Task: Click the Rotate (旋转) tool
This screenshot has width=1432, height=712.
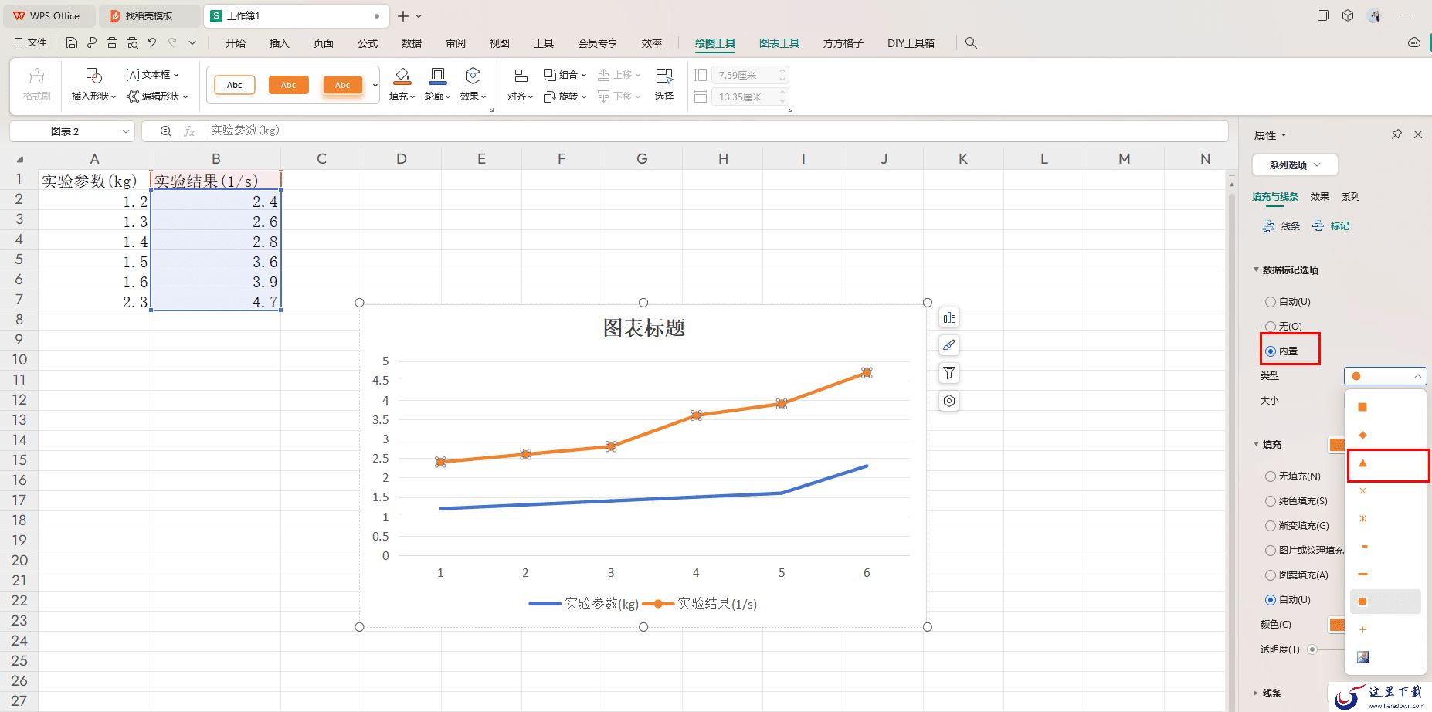Action: point(565,97)
